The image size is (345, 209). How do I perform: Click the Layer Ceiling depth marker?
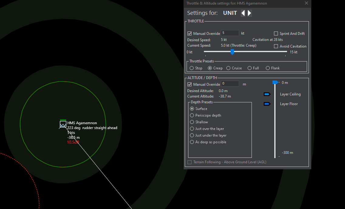pyautogui.click(x=267, y=94)
